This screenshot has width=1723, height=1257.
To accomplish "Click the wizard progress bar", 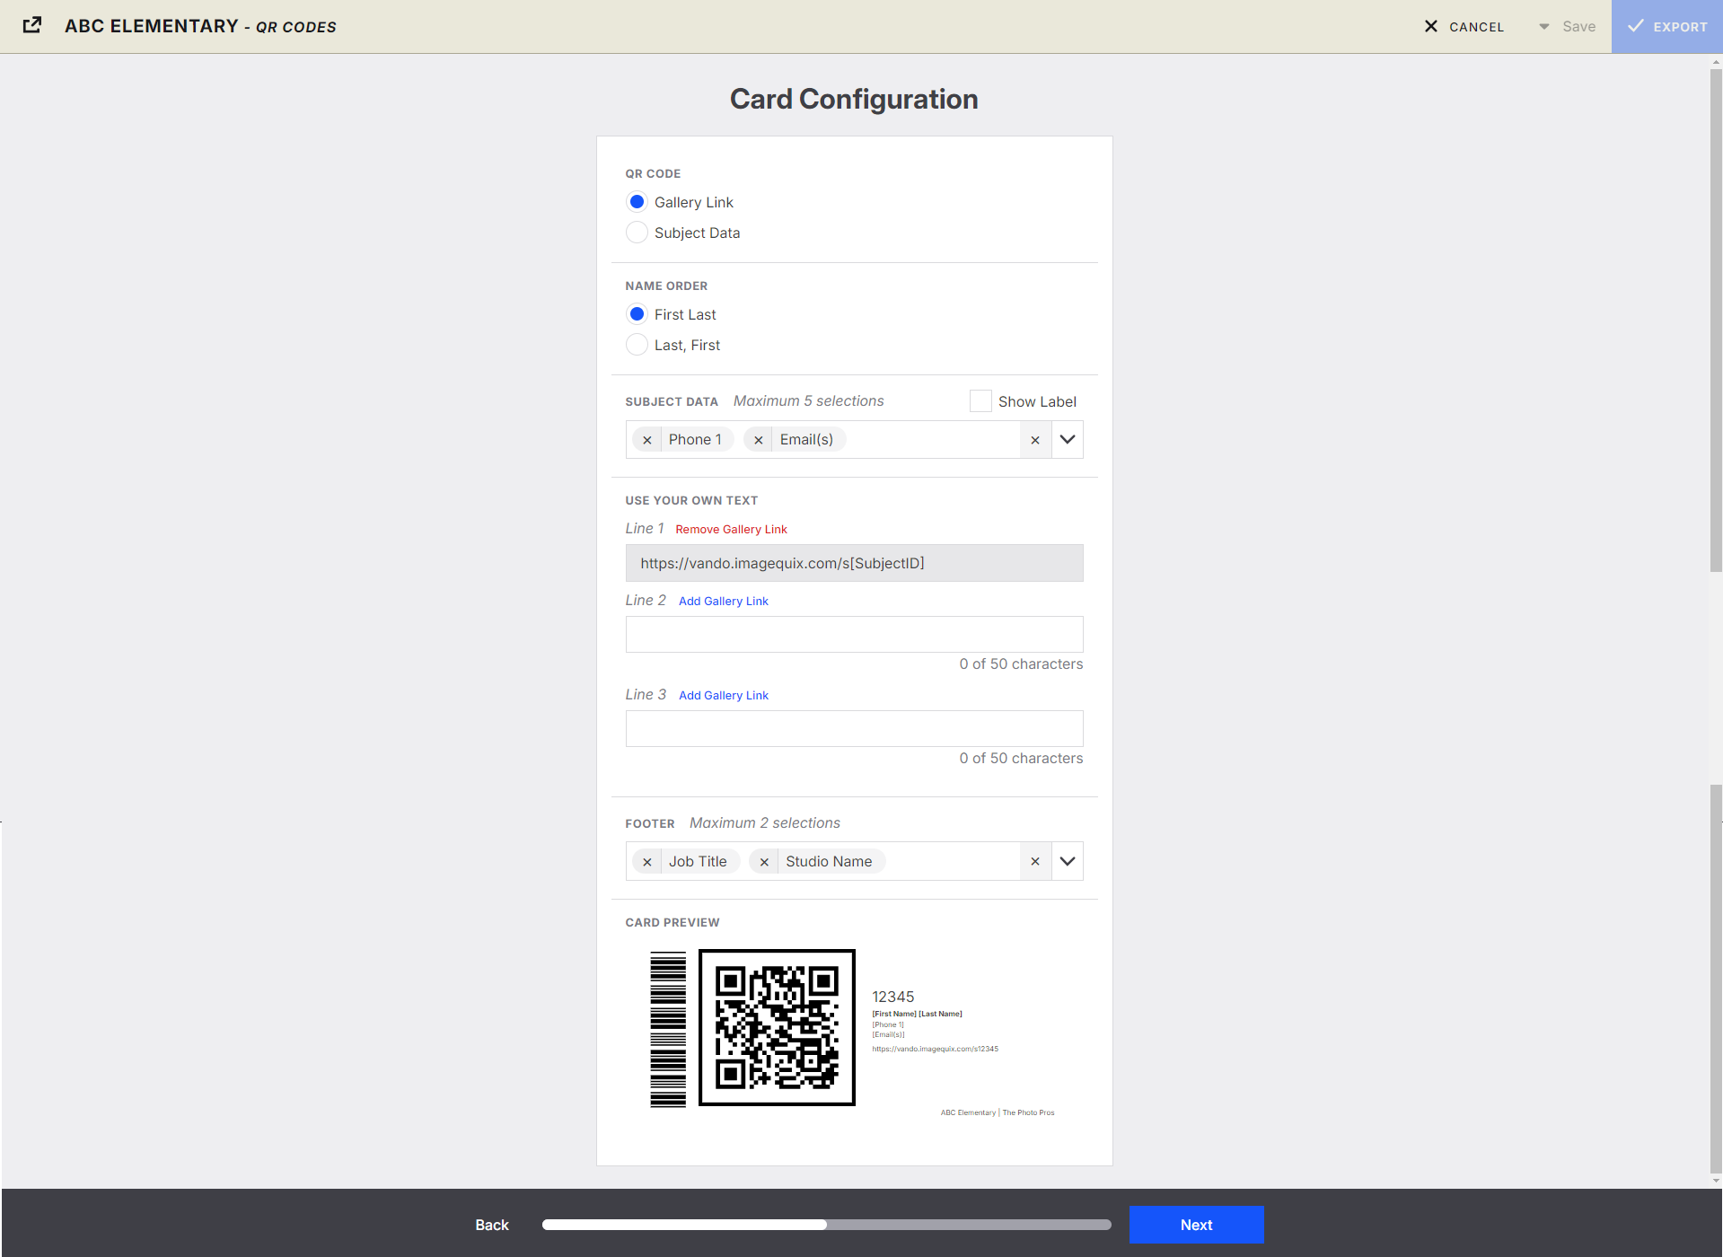I will pos(826,1225).
